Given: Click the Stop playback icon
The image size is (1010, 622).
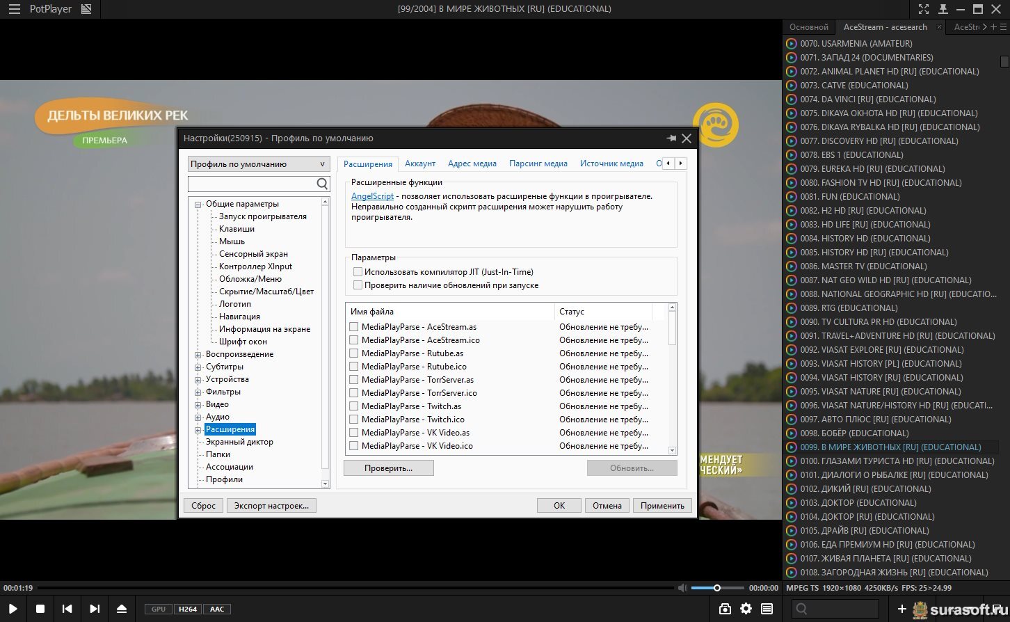Looking at the screenshot, I should point(40,609).
